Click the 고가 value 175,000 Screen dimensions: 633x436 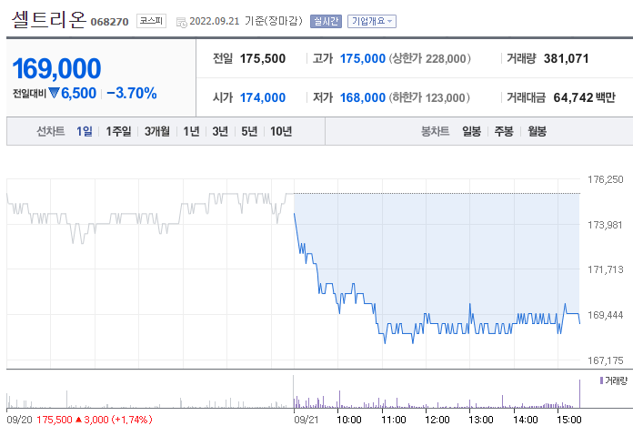363,58
